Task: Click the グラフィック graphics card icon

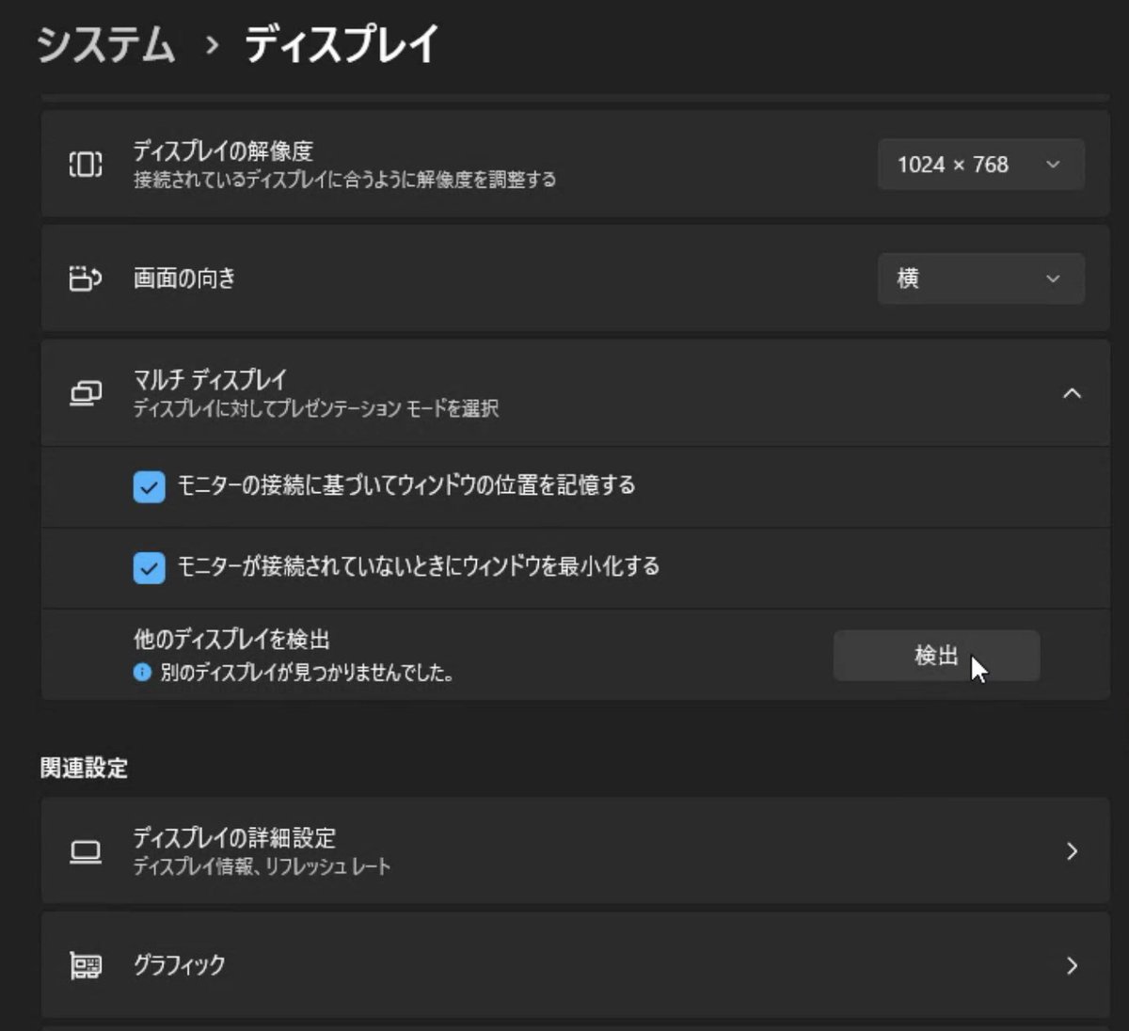Action: (86, 965)
